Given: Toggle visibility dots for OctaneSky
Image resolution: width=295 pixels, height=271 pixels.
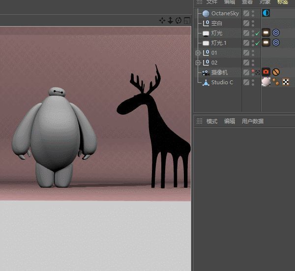Looking at the screenshot, I should pyautogui.click(x=253, y=13).
